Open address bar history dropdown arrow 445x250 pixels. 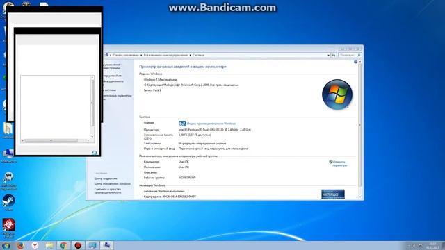(328, 55)
